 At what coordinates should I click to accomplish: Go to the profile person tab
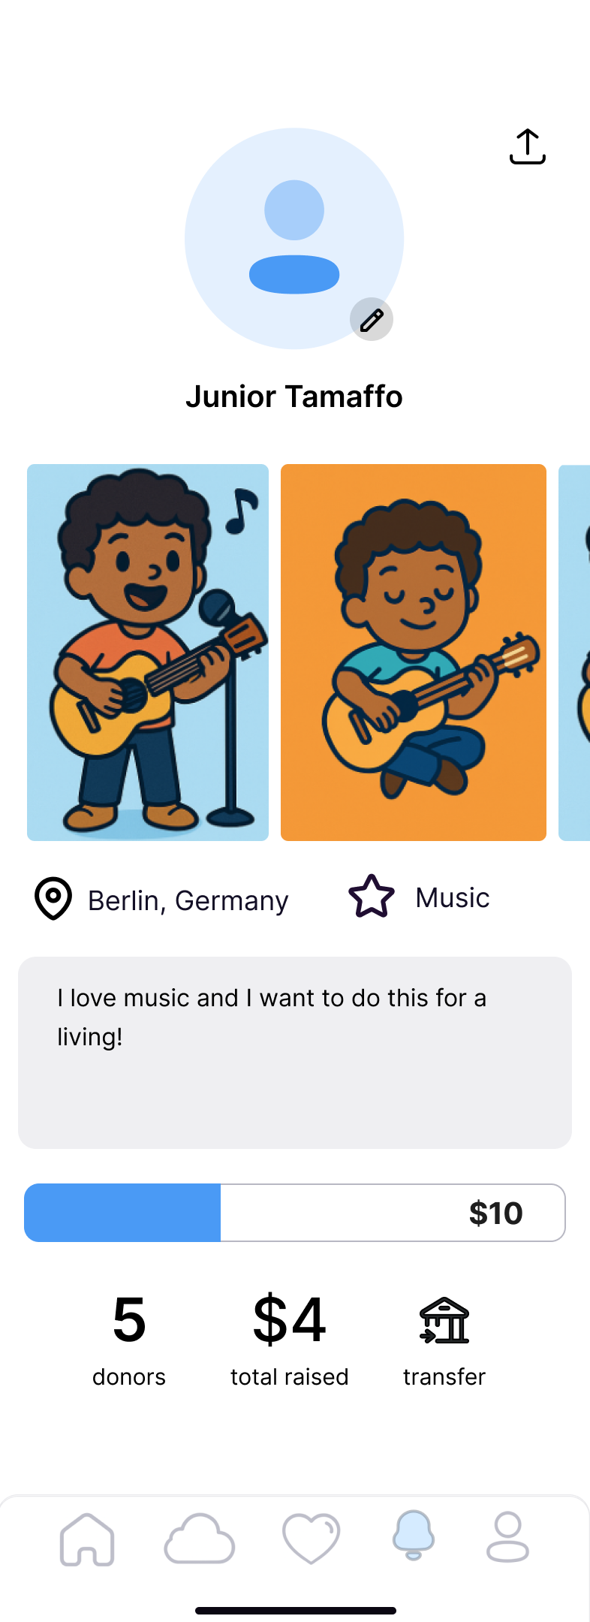coord(508,1537)
